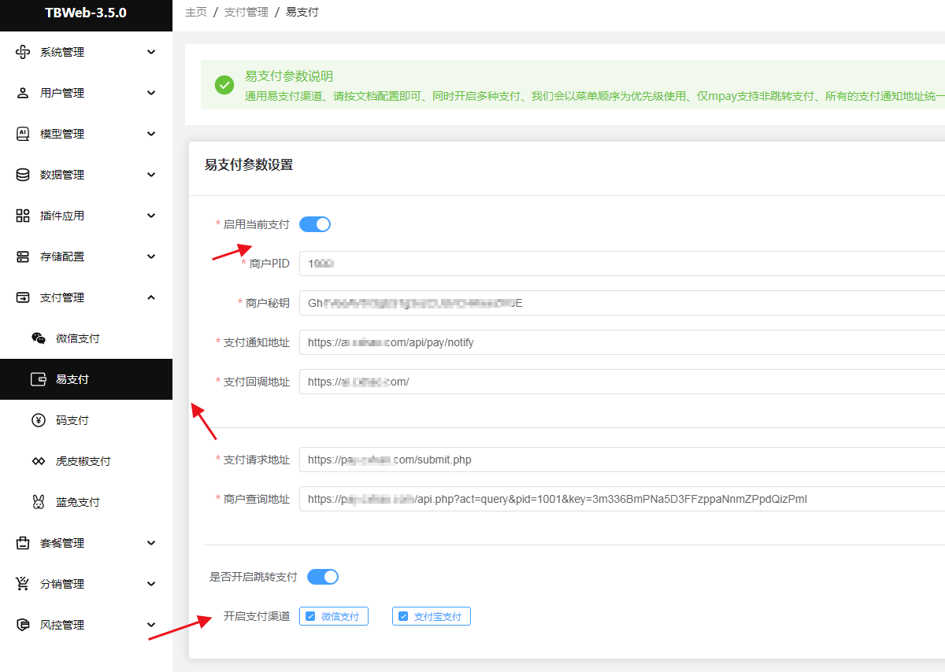This screenshot has width=945, height=672.
Task: Expand 数据管理 with its chevron
Action: point(152,175)
